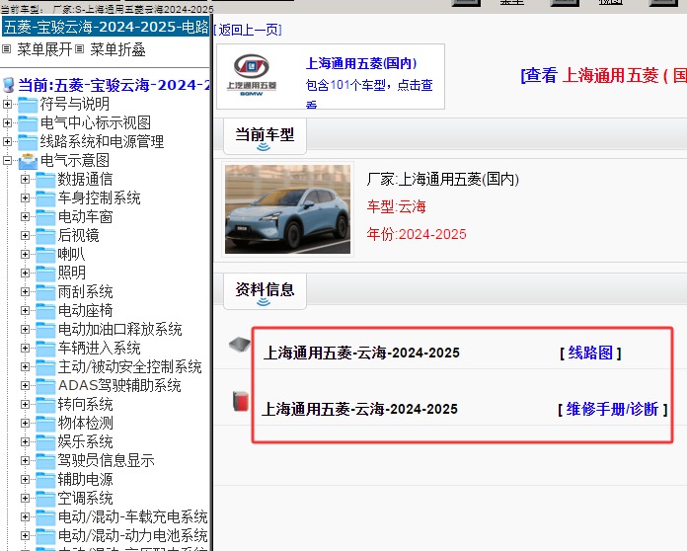Open the 上海通用五菱(国内) manufacturer link
687x551 pixels.
pyautogui.click(x=361, y=63)
